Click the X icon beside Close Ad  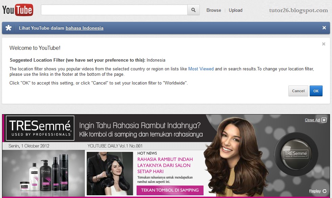(x=324, y=120)
